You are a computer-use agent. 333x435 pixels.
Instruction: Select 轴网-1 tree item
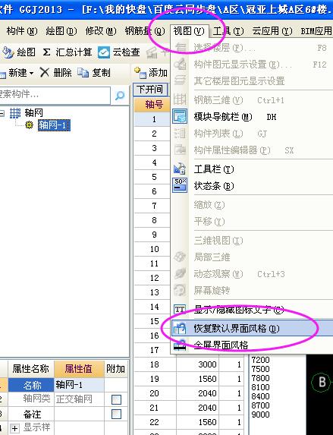(54, 125)
